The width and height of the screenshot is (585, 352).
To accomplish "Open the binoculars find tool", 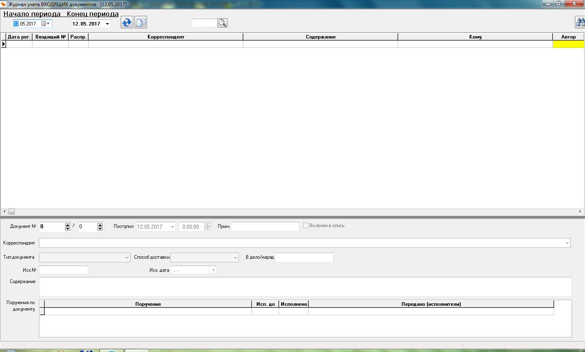I will click(580, 22).
